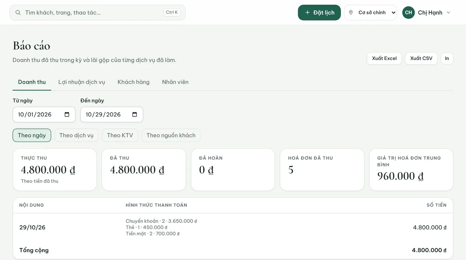Select the Theo ngày grouping filter

[32, 135]
